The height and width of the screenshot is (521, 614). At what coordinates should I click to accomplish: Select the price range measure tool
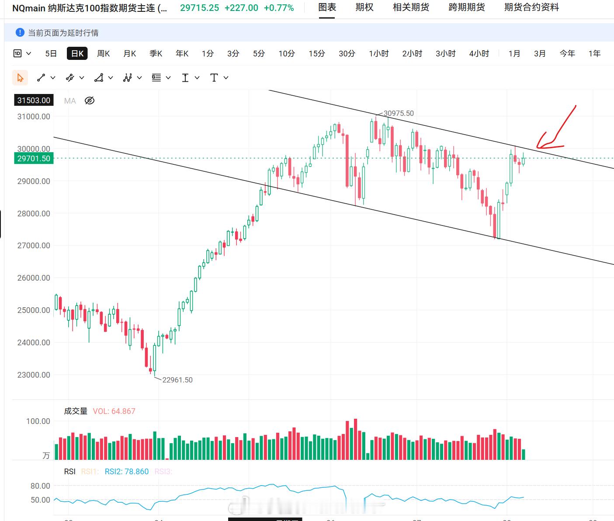(x=185, y=78)
